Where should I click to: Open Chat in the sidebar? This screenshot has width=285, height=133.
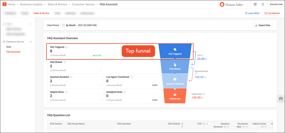click(9, 47)
